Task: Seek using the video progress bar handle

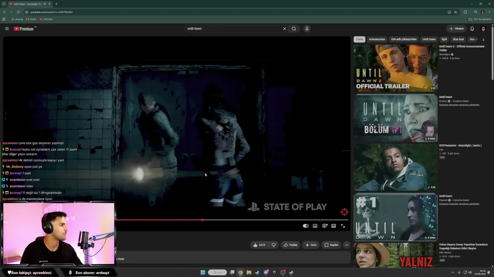Action: 202,220
